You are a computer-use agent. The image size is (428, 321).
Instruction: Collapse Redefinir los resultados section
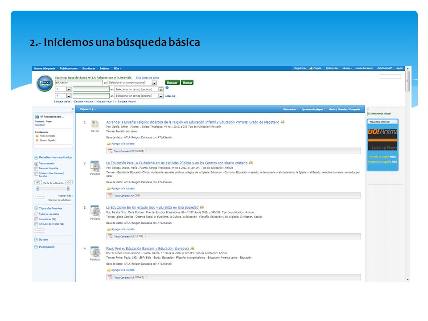tap(36, 158)
